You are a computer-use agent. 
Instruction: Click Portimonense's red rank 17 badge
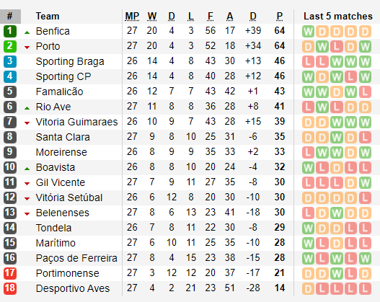coord(10,273)
